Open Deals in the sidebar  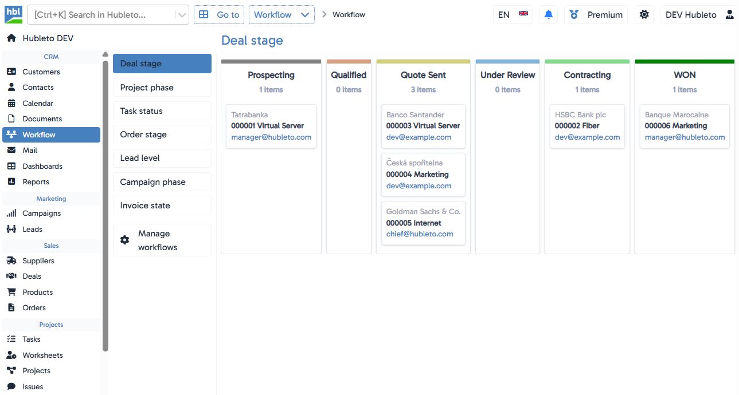point(32,276)
